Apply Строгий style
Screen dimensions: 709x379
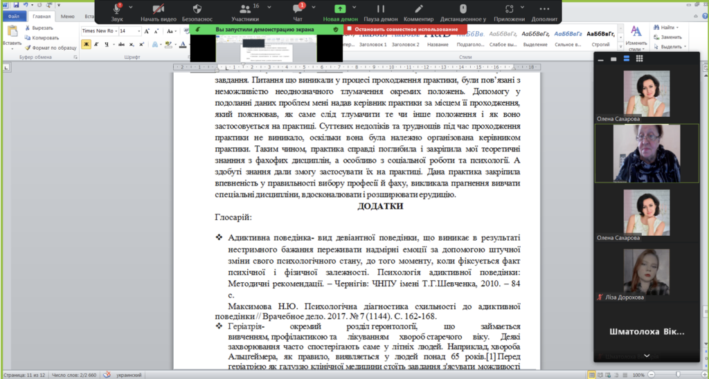pyautogui.click(x=600, y=39)
